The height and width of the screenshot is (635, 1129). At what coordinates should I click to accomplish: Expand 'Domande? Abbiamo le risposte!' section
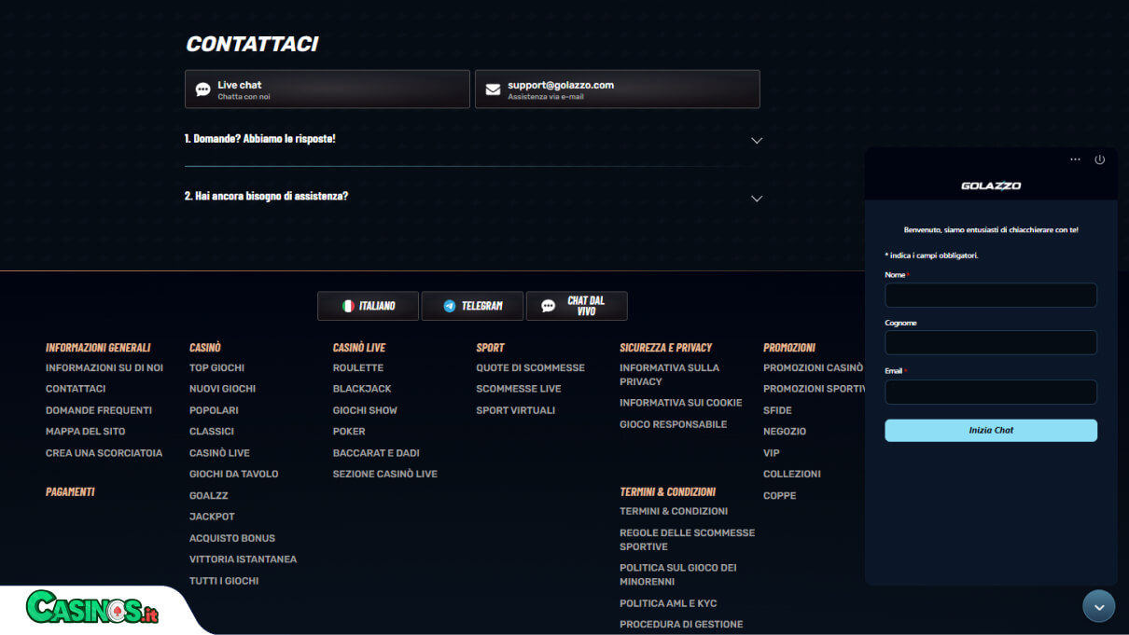tap(473, 139)
